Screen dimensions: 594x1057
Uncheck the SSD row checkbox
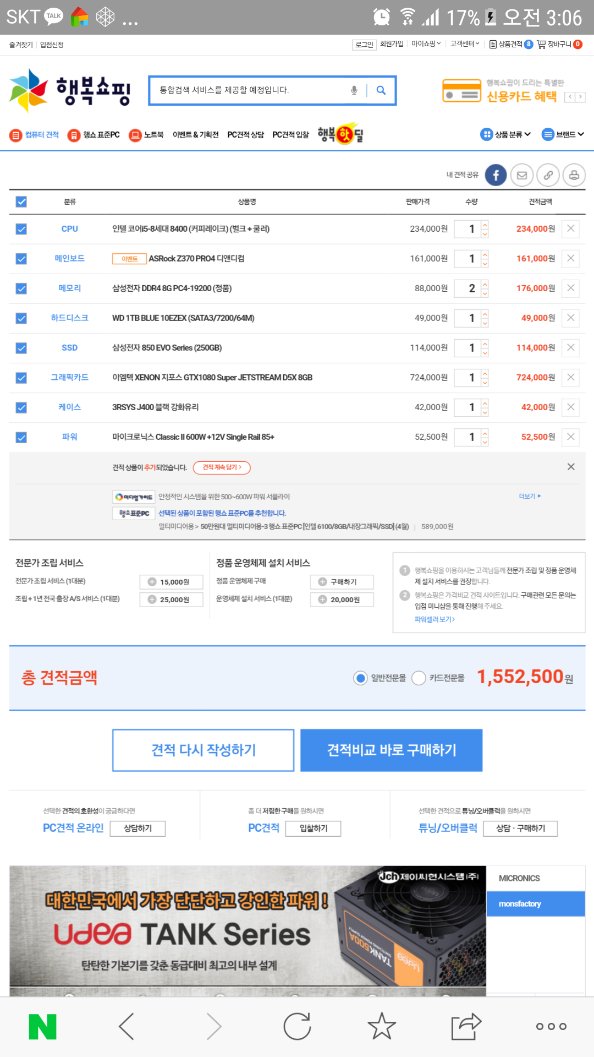point(21,348)
